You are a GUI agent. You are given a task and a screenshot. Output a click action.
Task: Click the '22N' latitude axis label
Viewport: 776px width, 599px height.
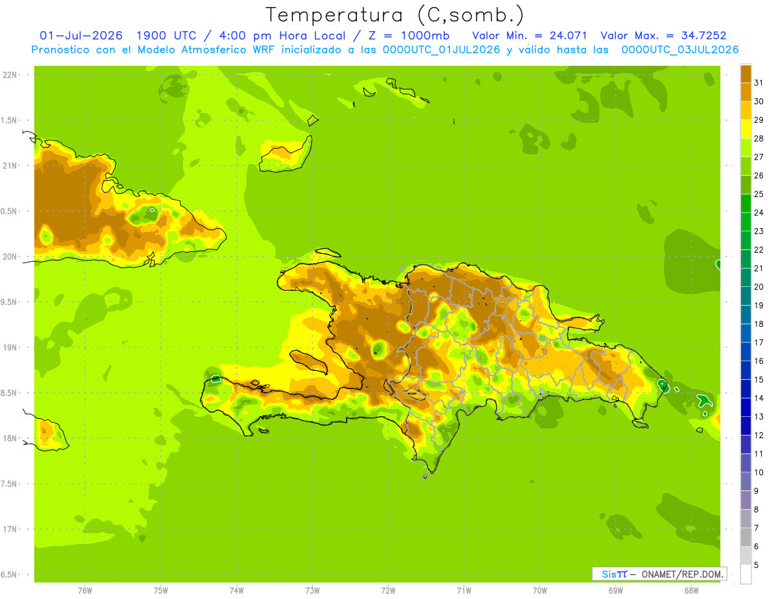[x=10, y=75]
